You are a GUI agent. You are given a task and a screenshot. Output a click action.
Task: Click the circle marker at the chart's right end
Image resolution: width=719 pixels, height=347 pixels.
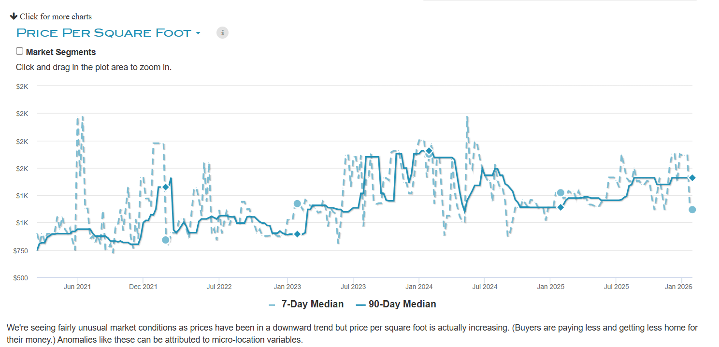coord(692,209)
